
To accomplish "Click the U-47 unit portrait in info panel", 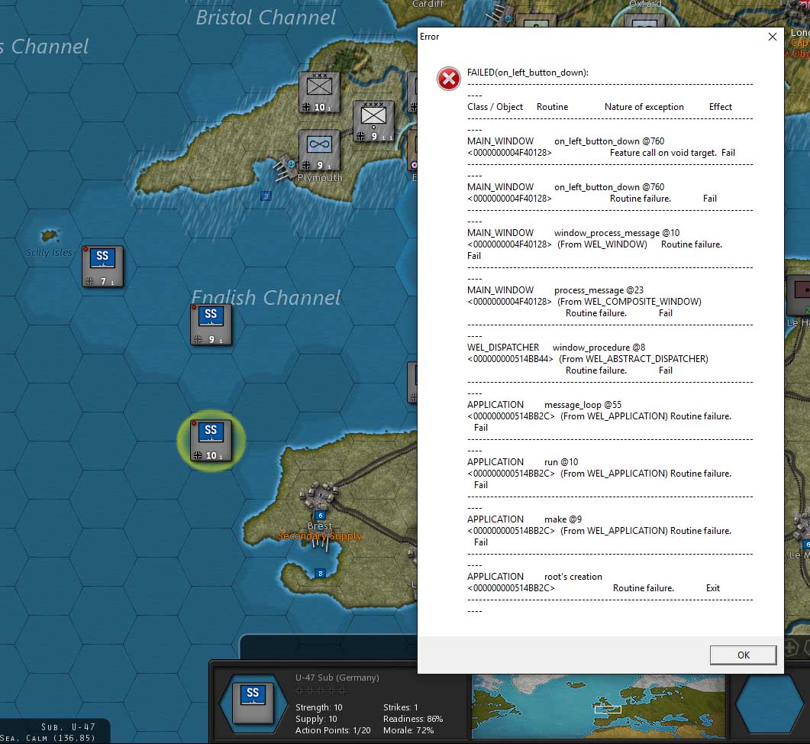I will (x=253, y=702).
